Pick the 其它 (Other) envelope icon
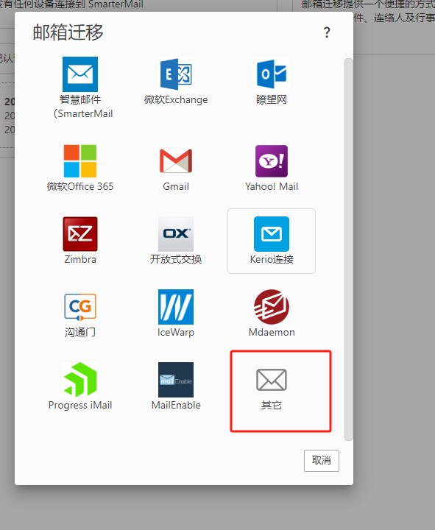Viewport: 435px width, 530px height. point(272,380)
